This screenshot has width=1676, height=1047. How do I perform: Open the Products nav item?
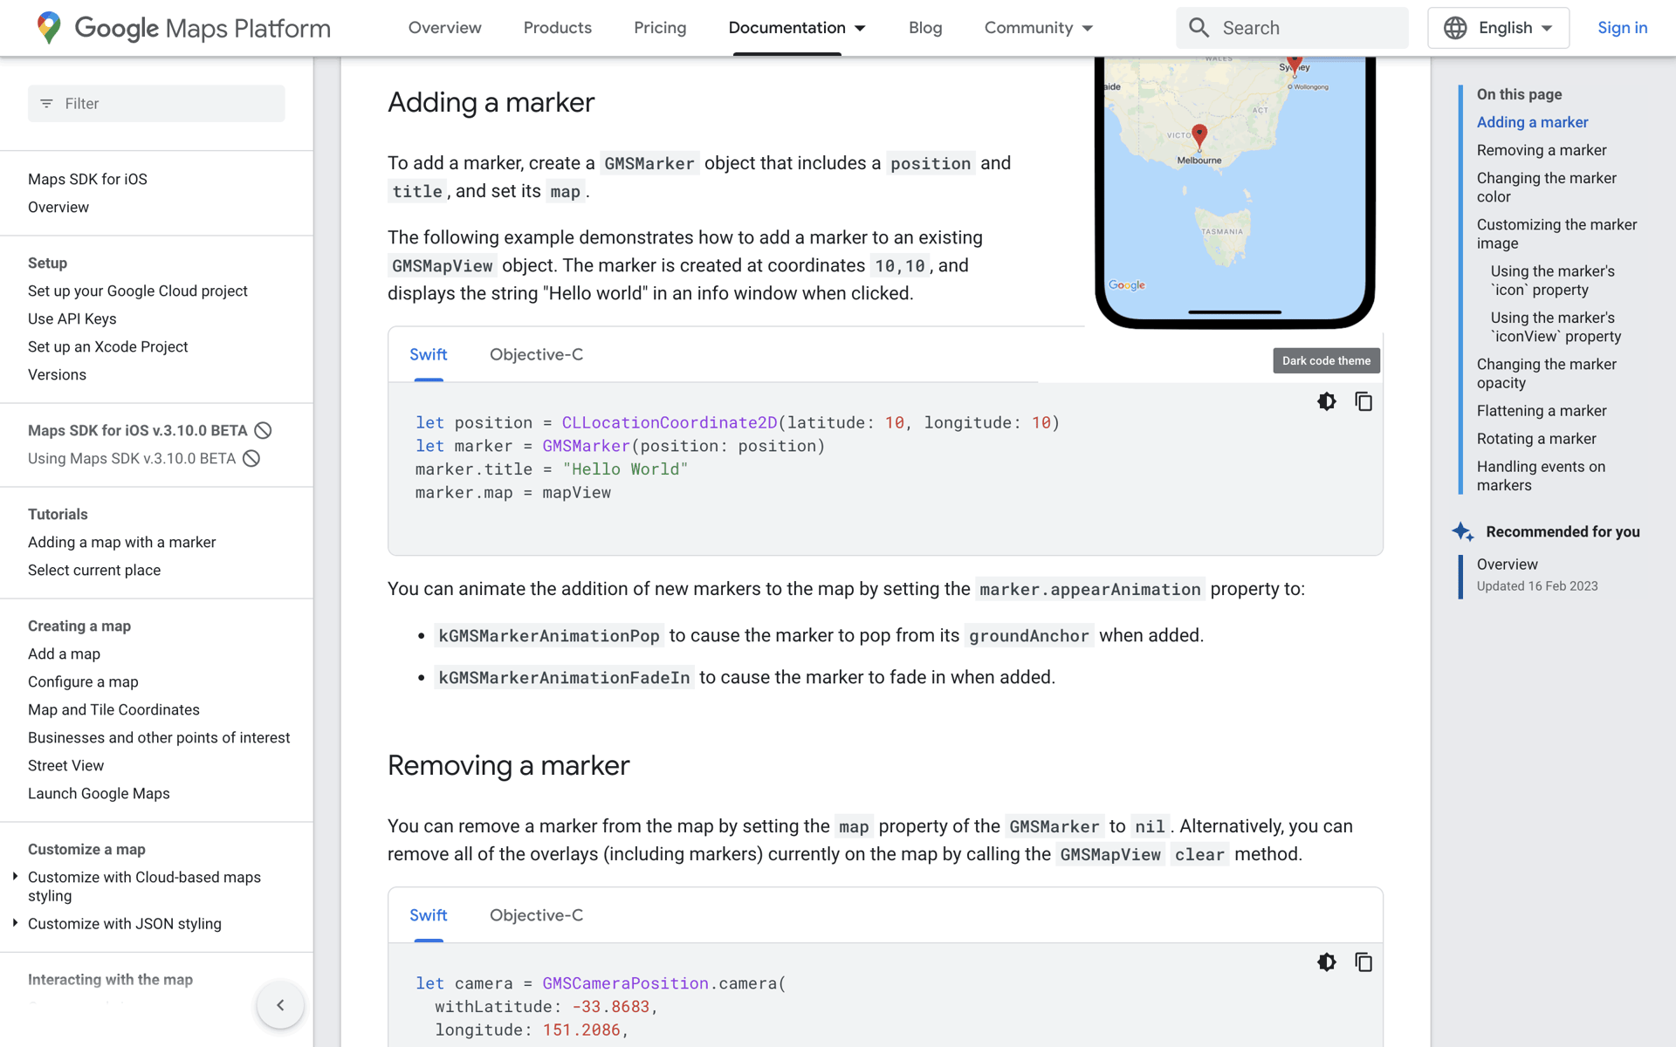(x=557, y=28)
